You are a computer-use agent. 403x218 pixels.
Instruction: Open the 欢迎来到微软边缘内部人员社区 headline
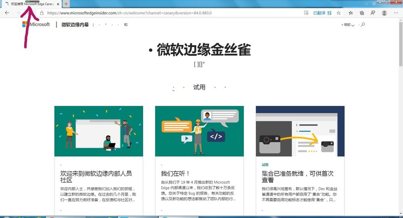[96, 177]
